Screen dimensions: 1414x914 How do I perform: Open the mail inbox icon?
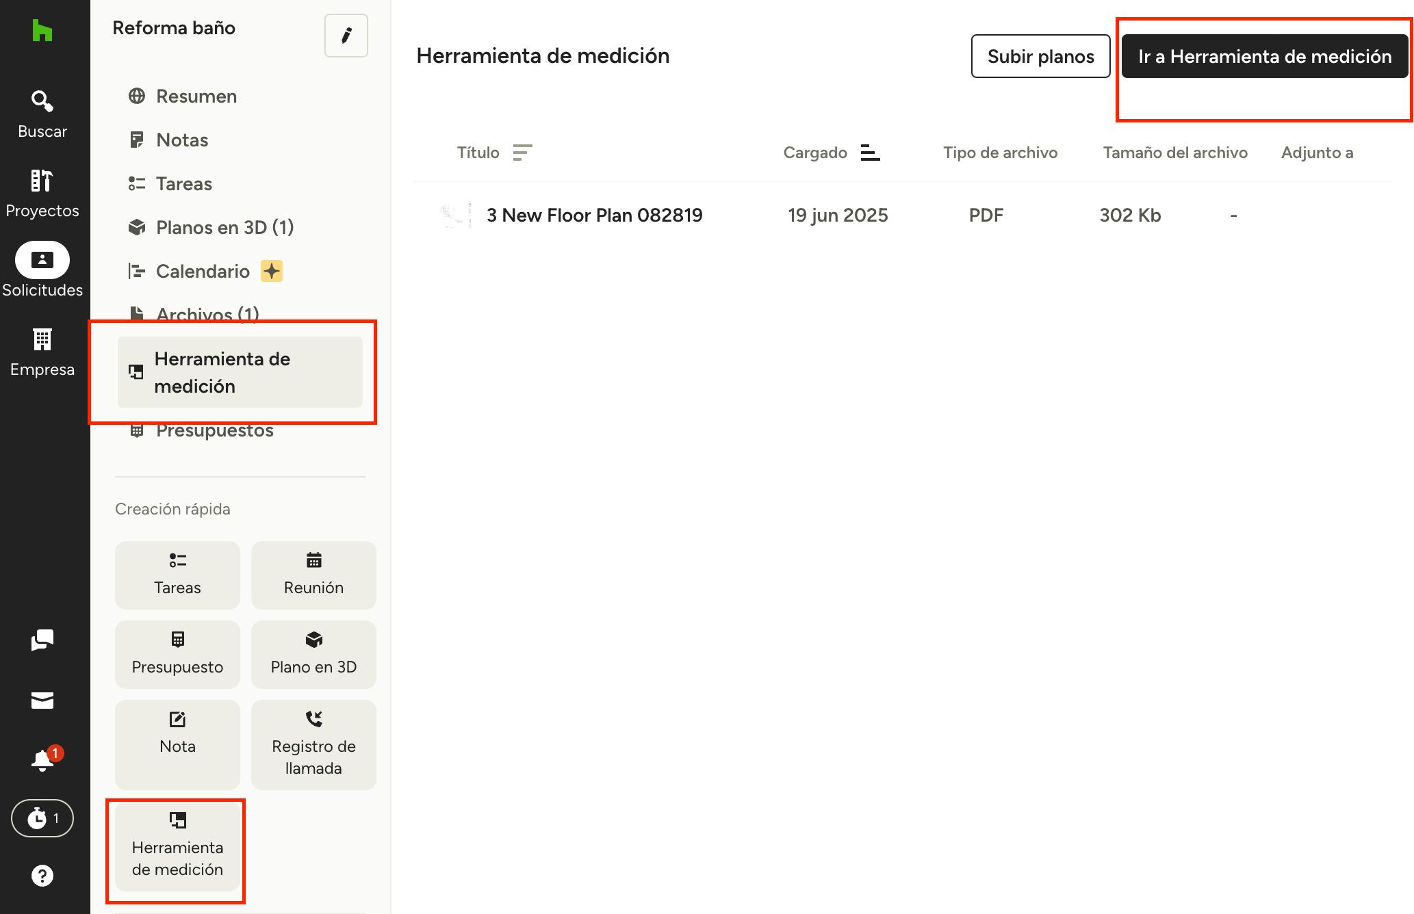click(42, 701)
